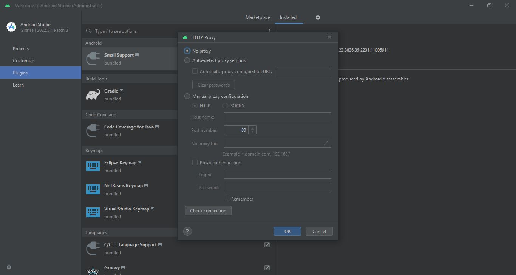Select the SOCKS proxy type radio
The height and width of the screenshot is (275, 516).
pos(225,105)
